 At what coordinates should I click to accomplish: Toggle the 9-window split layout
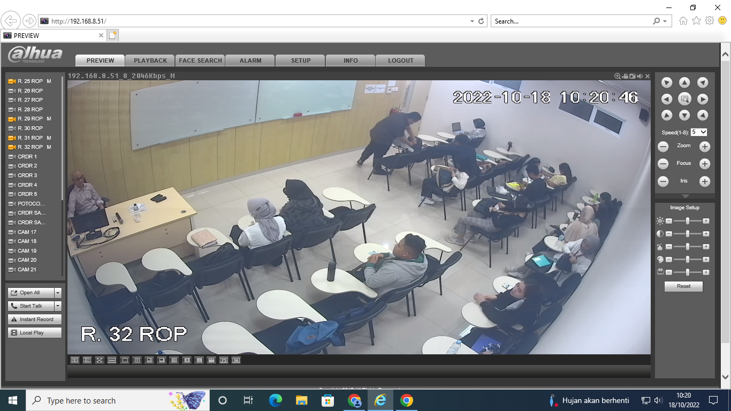[x=174, y=360]
